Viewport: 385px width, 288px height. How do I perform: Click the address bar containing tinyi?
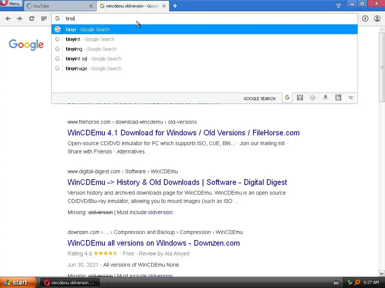tap(204, 19)
